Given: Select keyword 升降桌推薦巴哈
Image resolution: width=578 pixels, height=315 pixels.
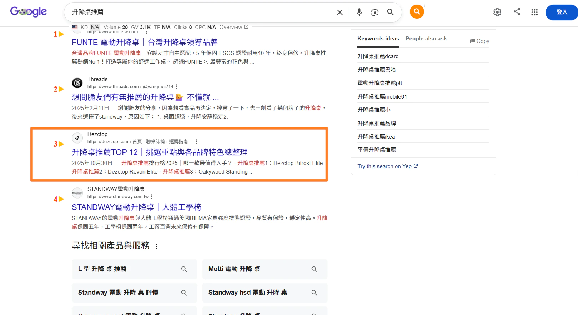Looking at the screenshot, I should (377, 70).
